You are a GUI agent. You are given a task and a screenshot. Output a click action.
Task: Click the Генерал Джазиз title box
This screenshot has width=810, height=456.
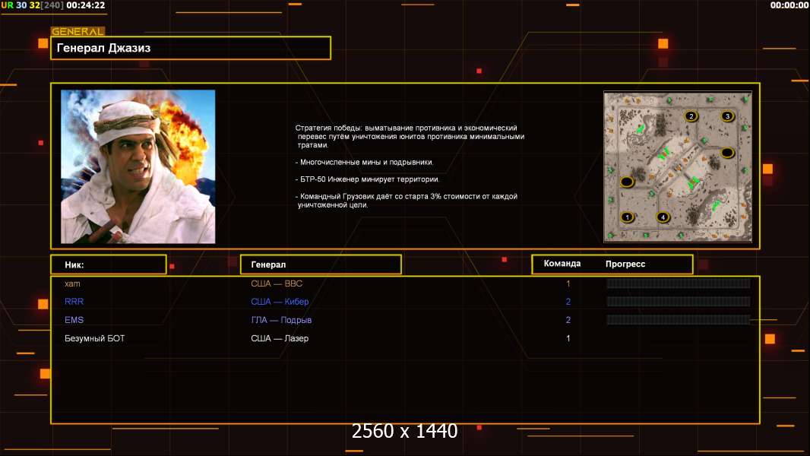tap(190, 48)
